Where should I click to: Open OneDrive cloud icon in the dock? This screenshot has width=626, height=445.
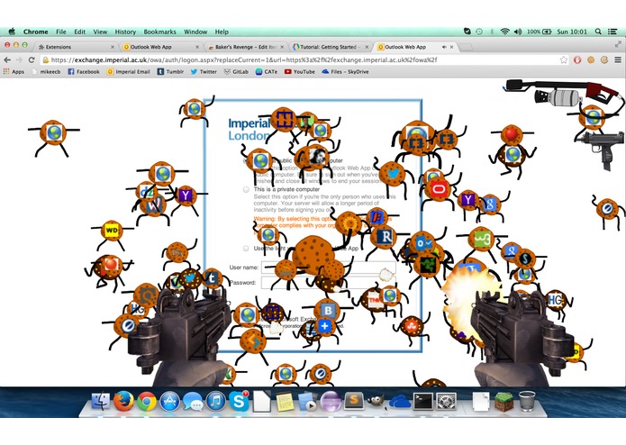pos(400,402)
